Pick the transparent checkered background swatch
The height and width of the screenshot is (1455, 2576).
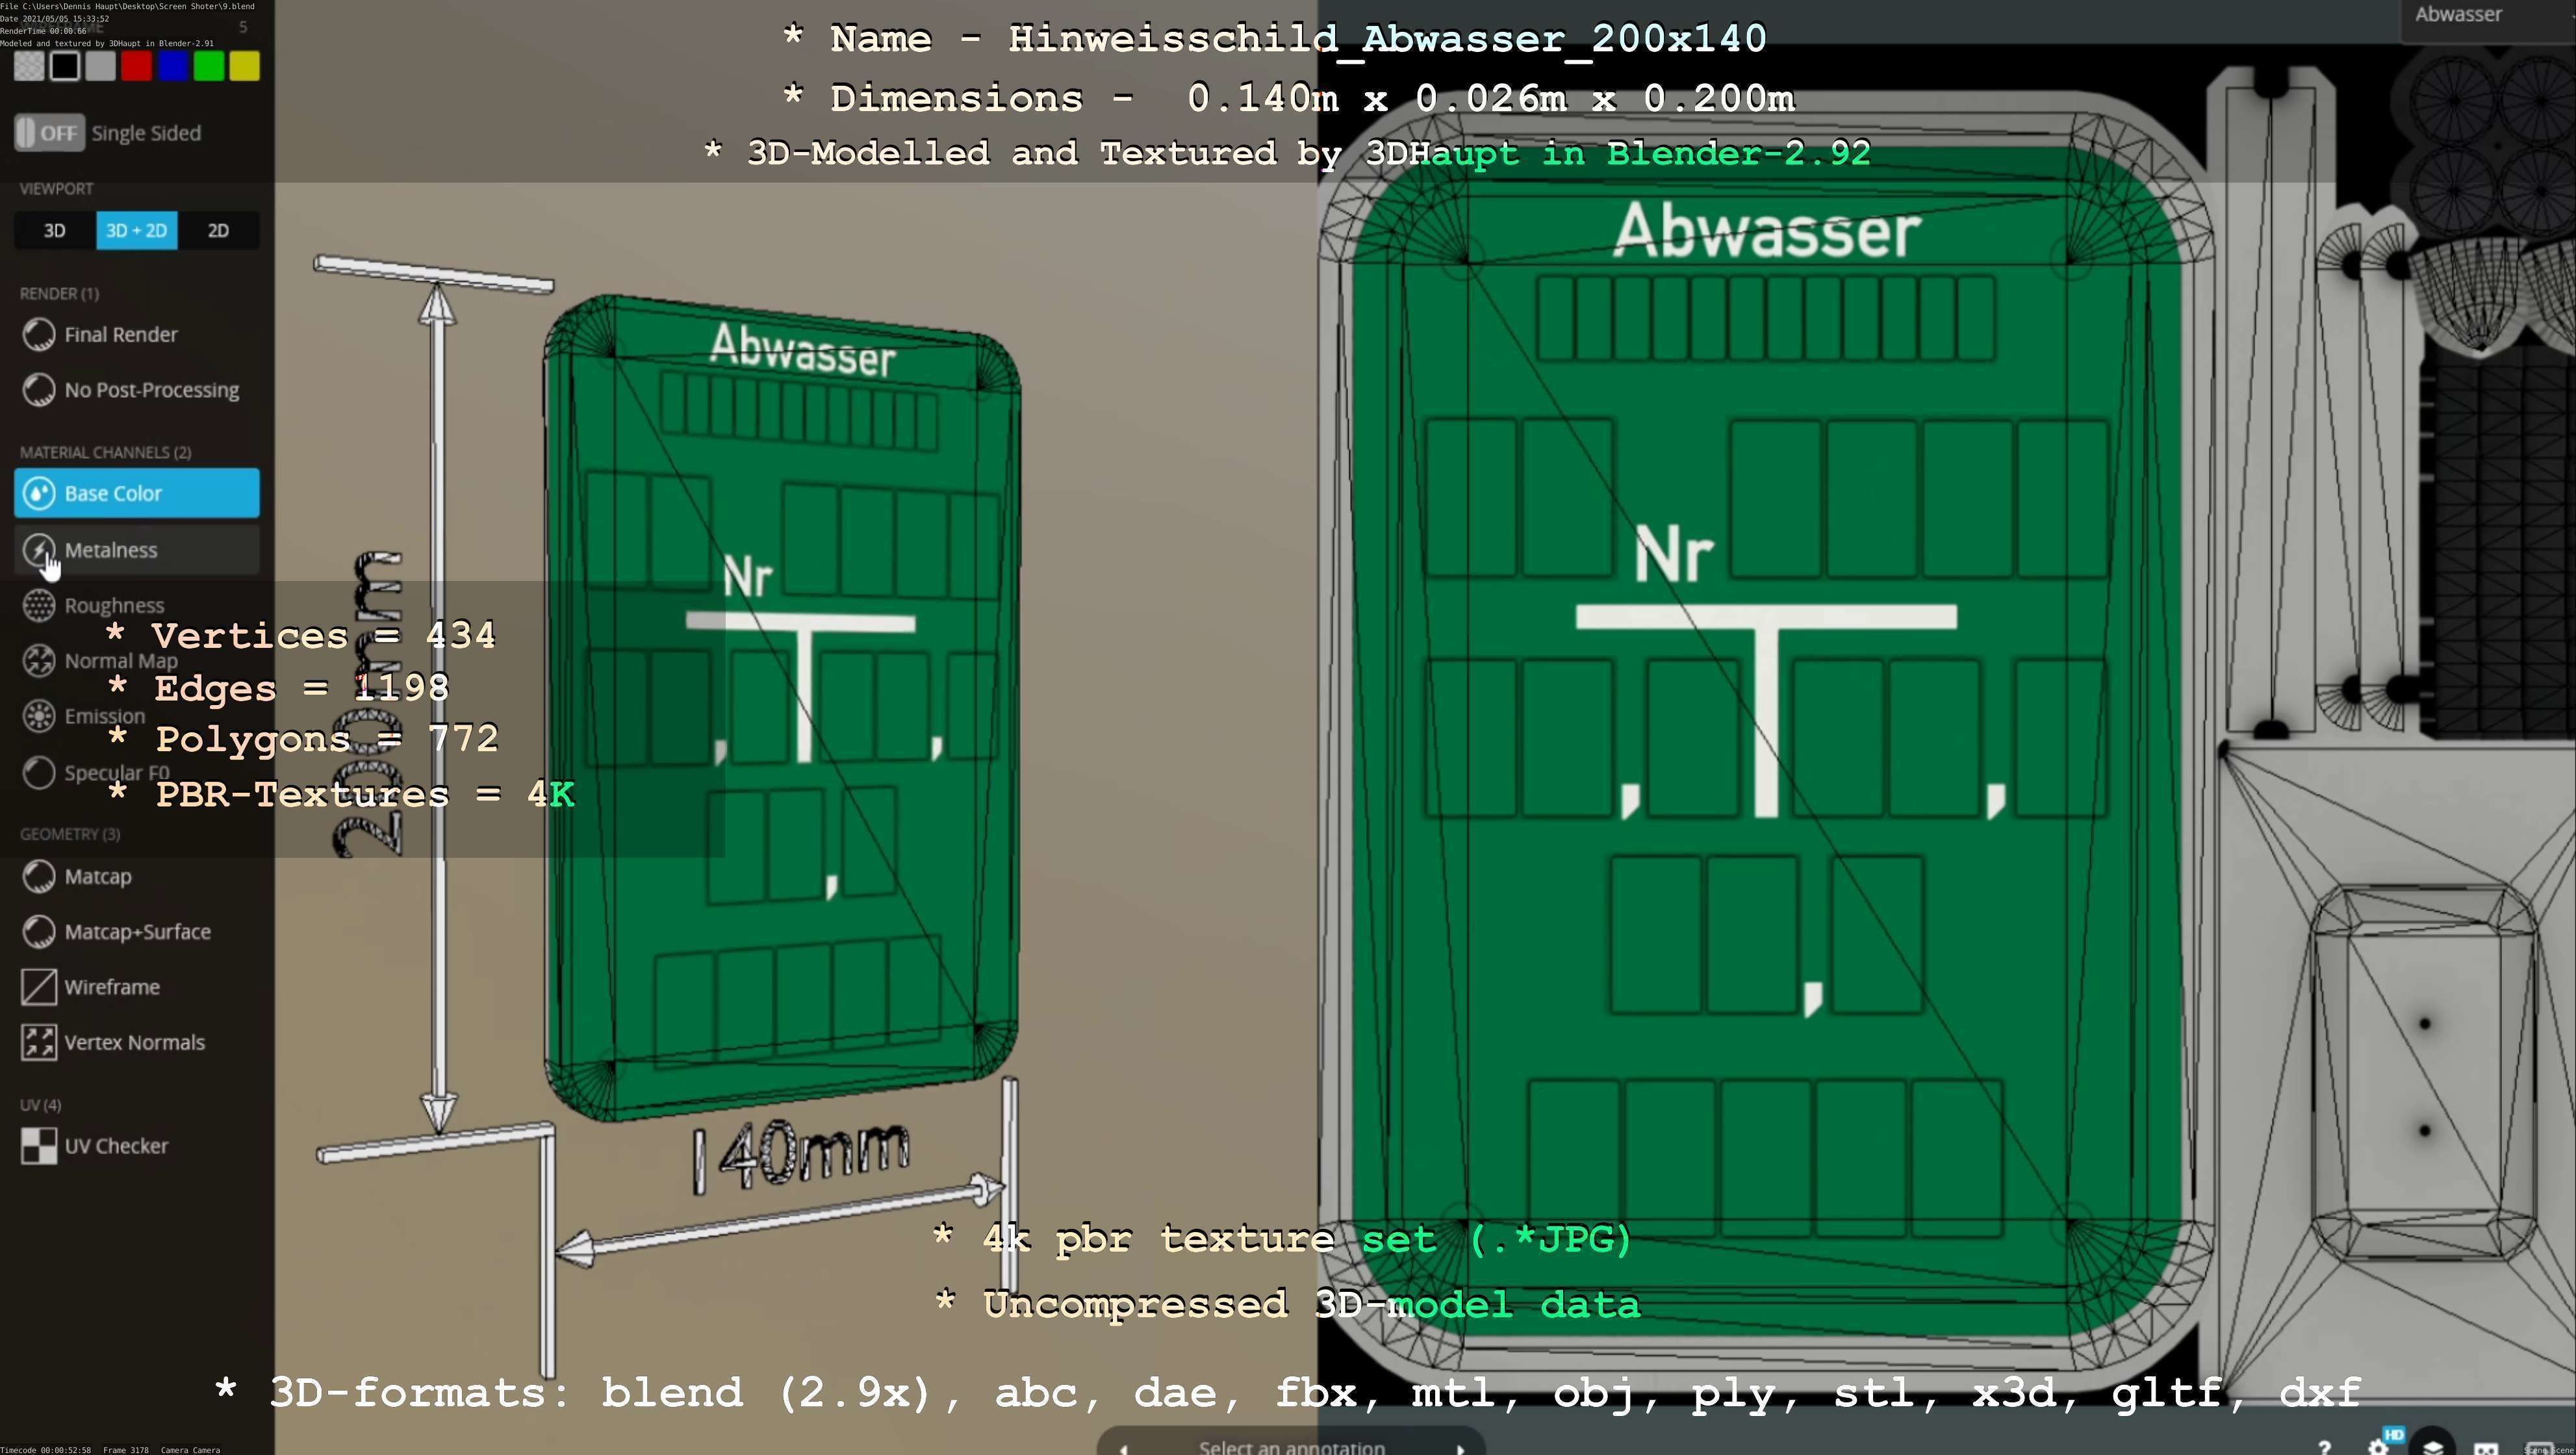coord(29,66)
